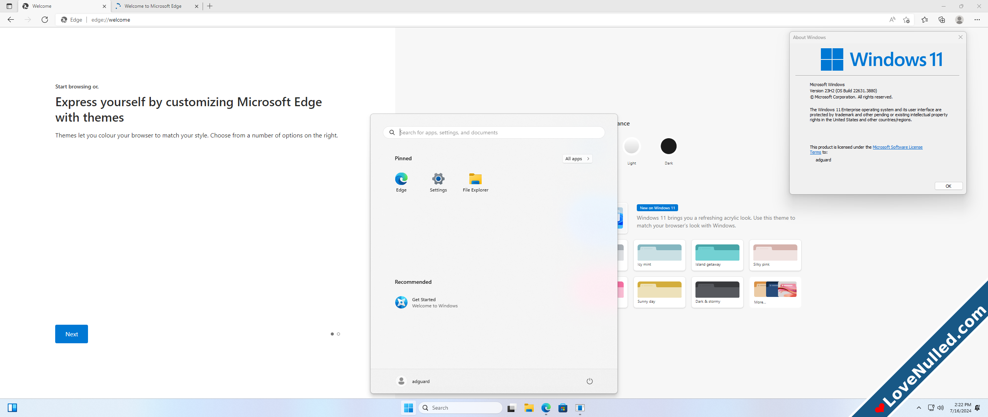
Task: Select the first page indicator dot
Action: click(332, 334)
